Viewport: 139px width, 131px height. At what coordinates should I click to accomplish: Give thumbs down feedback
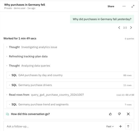click(119, 114)
